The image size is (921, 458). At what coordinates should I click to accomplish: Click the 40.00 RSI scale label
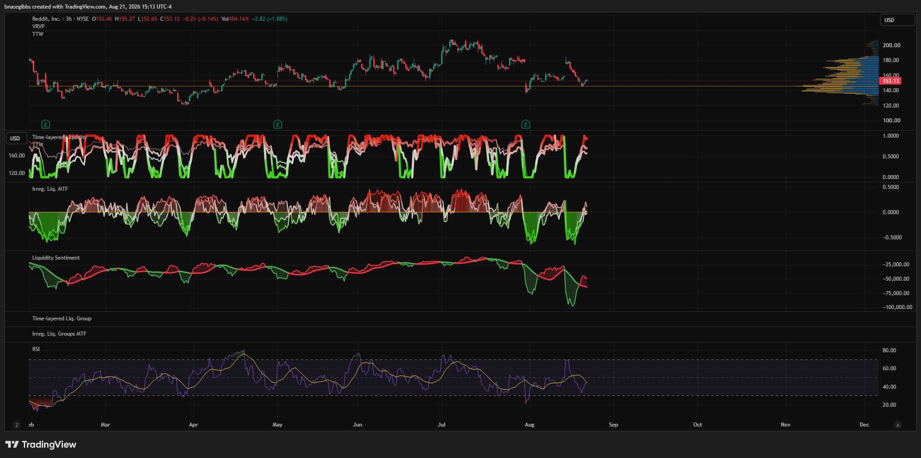pos(890,387)
